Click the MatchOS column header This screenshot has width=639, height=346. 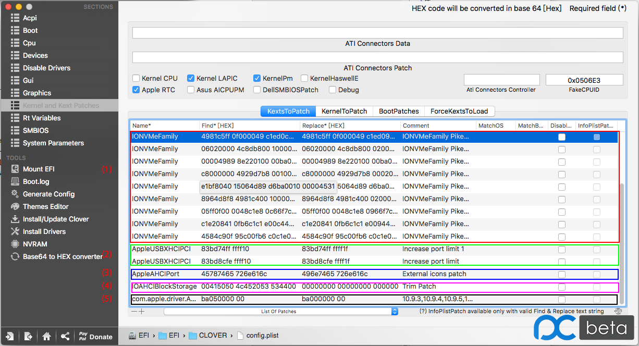click(495, 126)
